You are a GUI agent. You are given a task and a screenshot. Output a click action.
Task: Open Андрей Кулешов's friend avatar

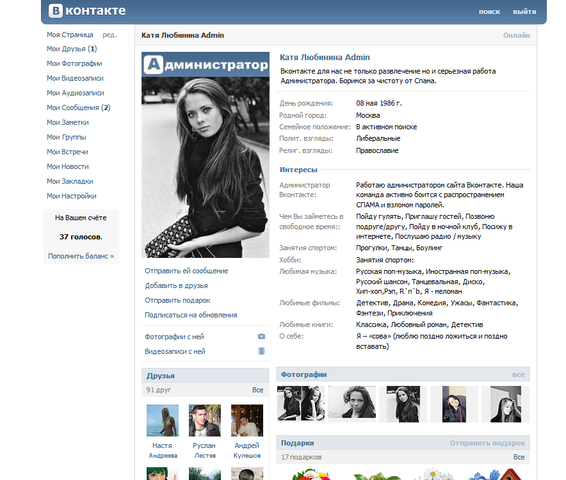(x=247, y=420)
